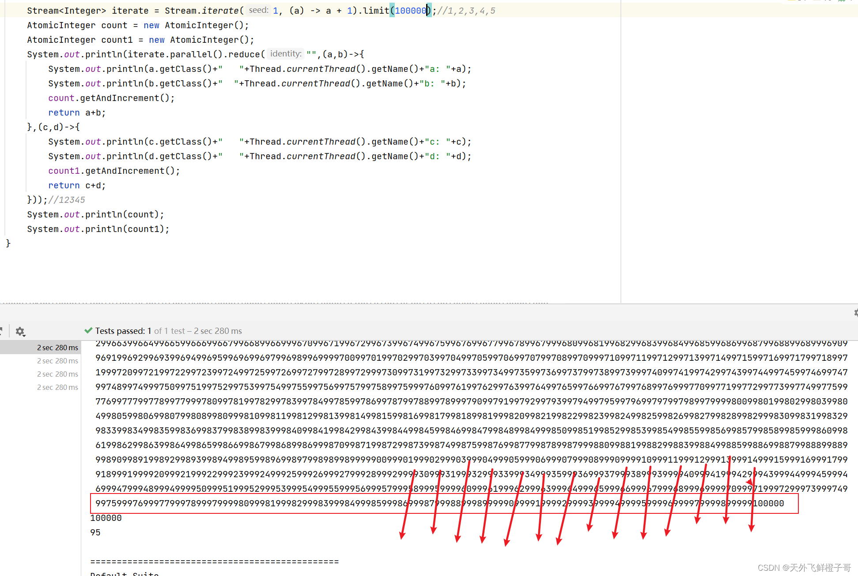Click the 'new AtomicInteger()' on count line
Image resolution: width=858 pixels, height=576 pixels.
196,25
